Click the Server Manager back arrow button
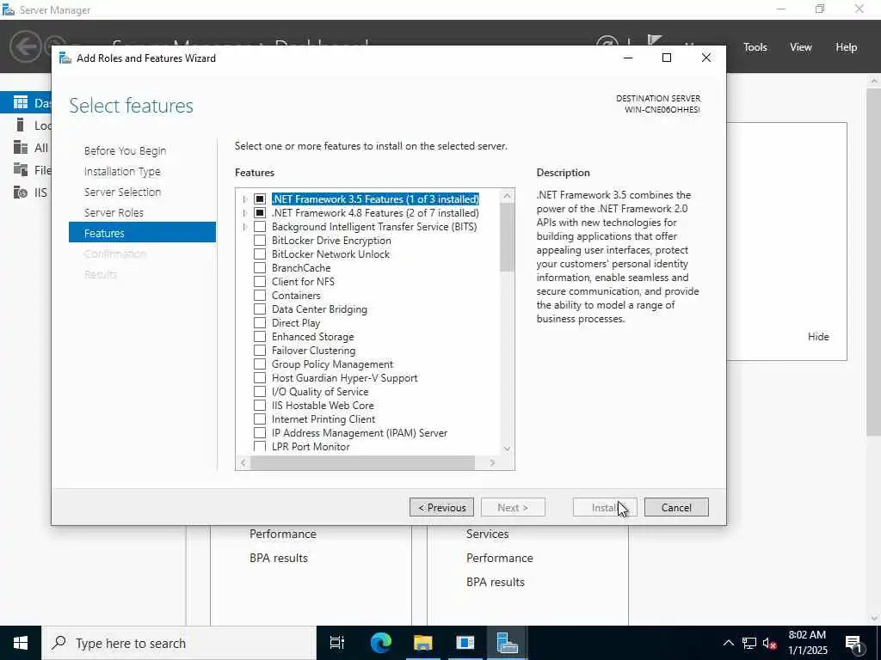 (x=25, y=46)
